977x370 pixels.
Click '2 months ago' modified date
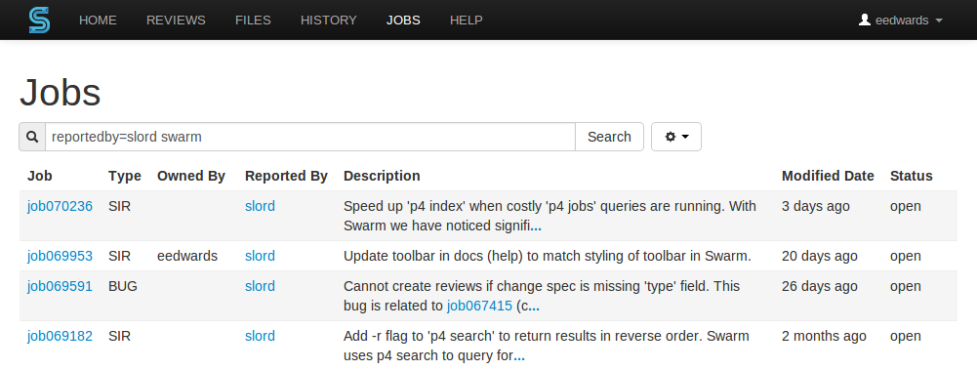click(x=824, y=336)
